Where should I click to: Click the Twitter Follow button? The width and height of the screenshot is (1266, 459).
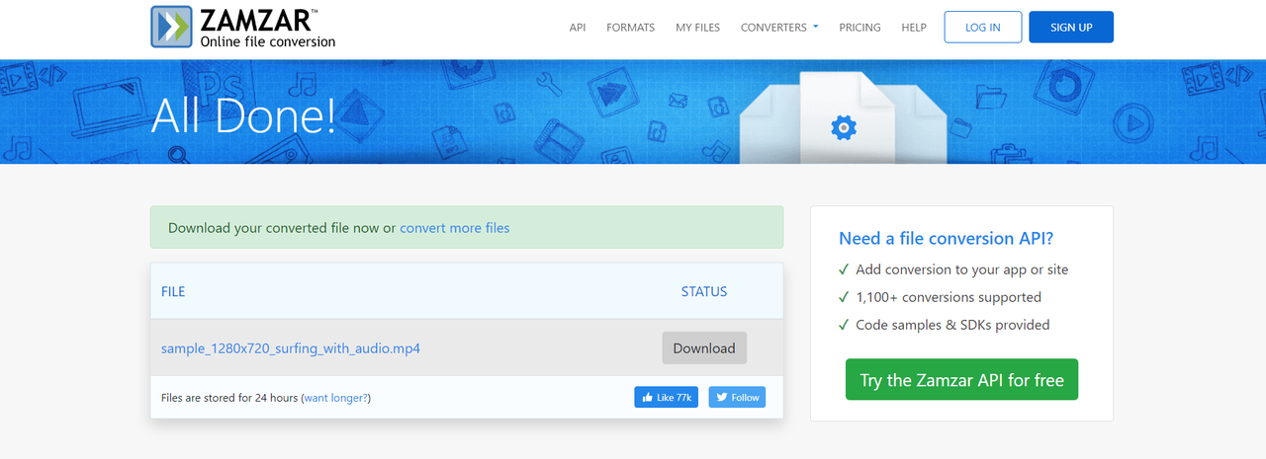737,397
